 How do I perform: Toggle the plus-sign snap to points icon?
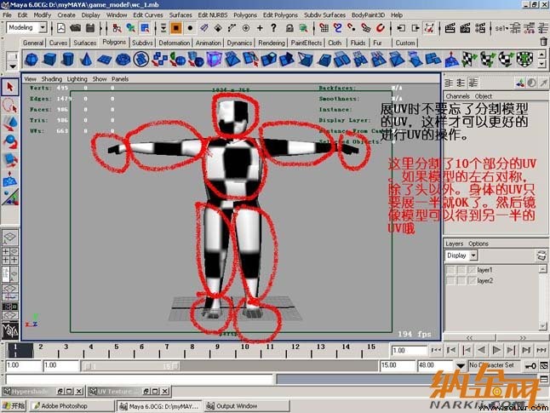(x=260, y=28)
